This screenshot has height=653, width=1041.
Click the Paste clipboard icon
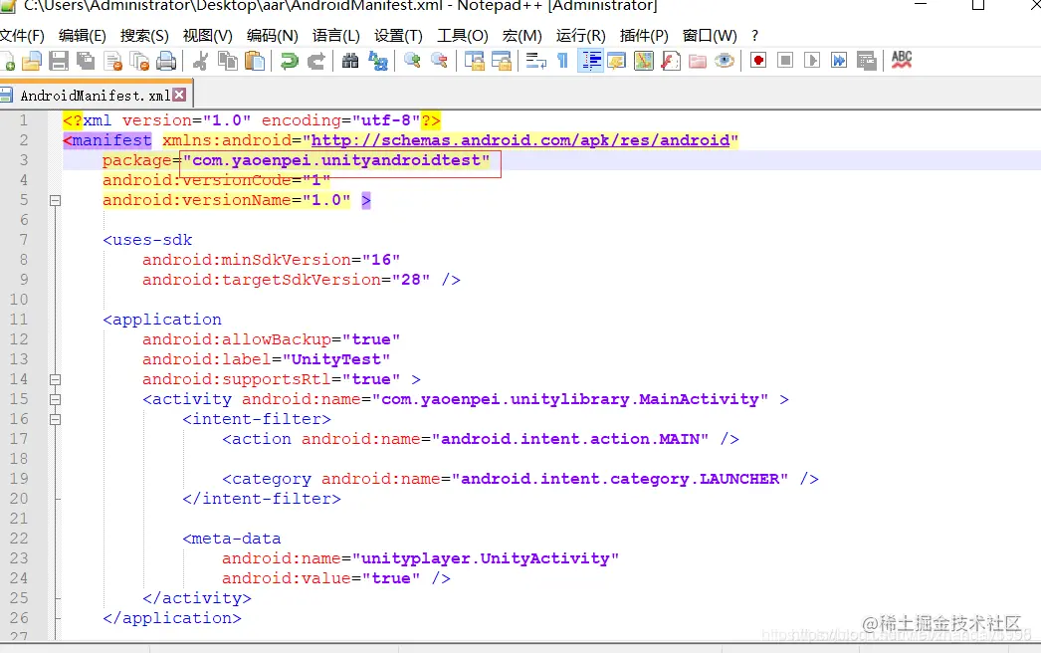255,61
